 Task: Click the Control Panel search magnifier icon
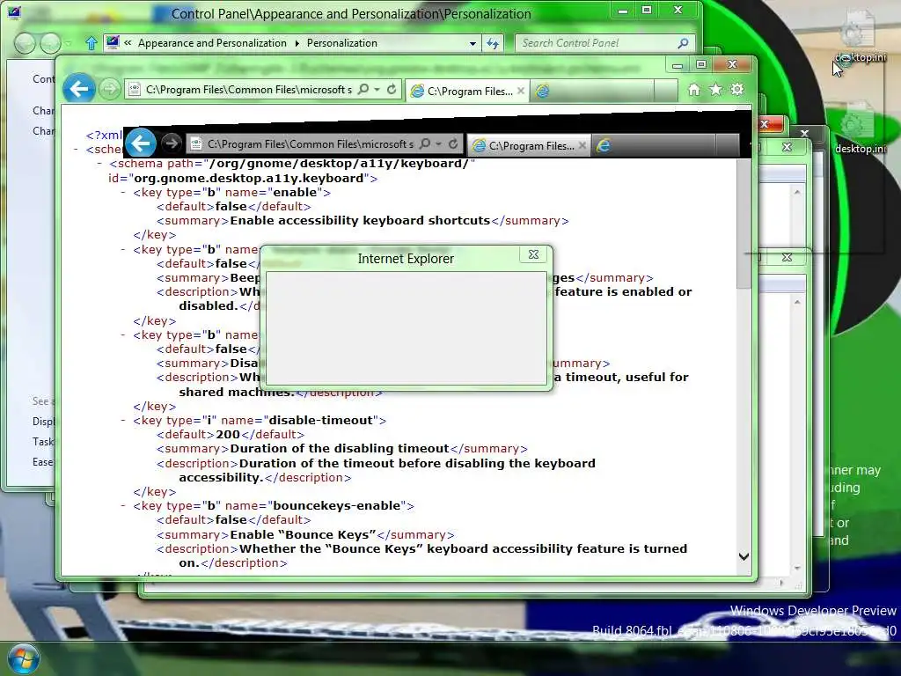pos(683,43)
